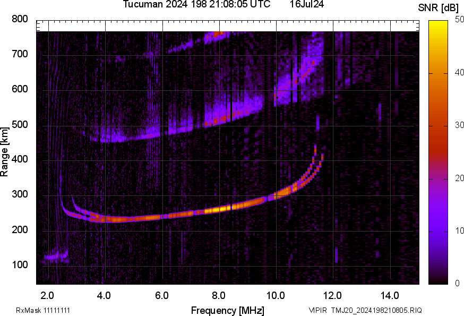Click the colorbar value '0'
Image resolution: width=464 pixels, height=316 pixels.
[458, 284]
